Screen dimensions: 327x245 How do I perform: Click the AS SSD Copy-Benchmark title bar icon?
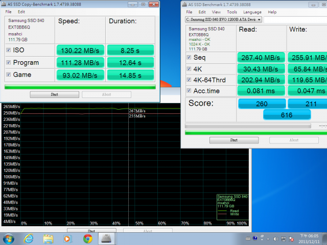point(4,4)
